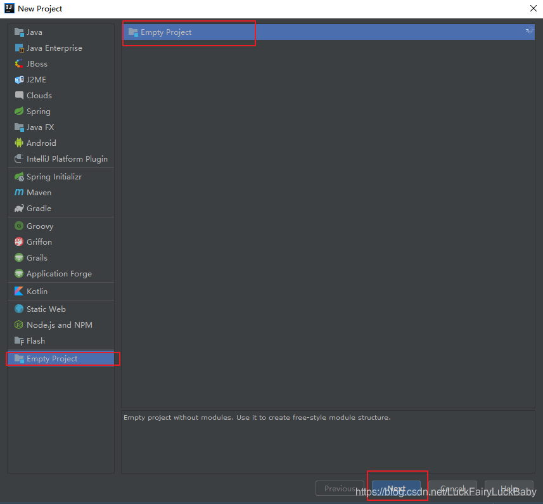The image size is (543, 504).
Task: Choose Application Forge entry
Action: [x=61, y=274]
